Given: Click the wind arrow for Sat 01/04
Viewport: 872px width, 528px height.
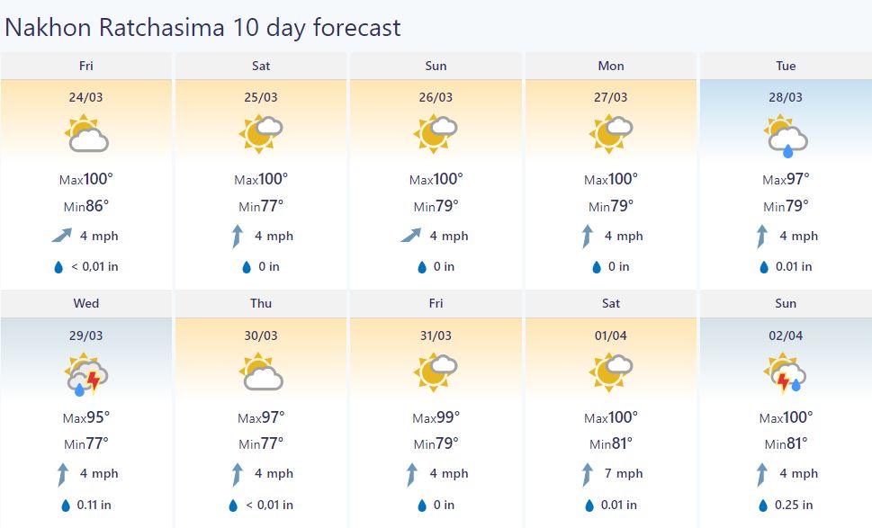Looking at the screenshot, I should pyautogui.click(x=588, y=475).
